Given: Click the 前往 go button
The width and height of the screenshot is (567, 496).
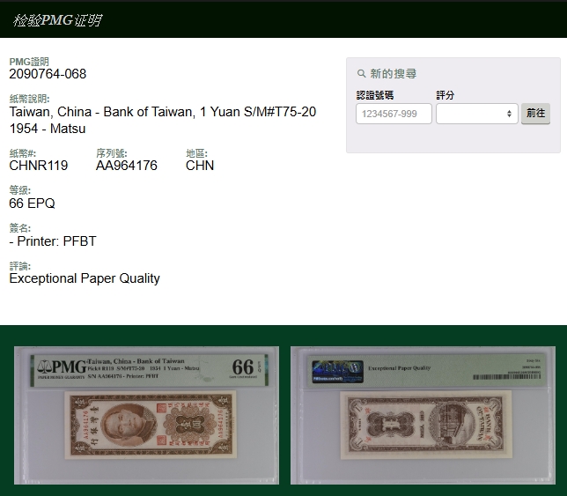Looking at the screenshot, I should (535, 114).
